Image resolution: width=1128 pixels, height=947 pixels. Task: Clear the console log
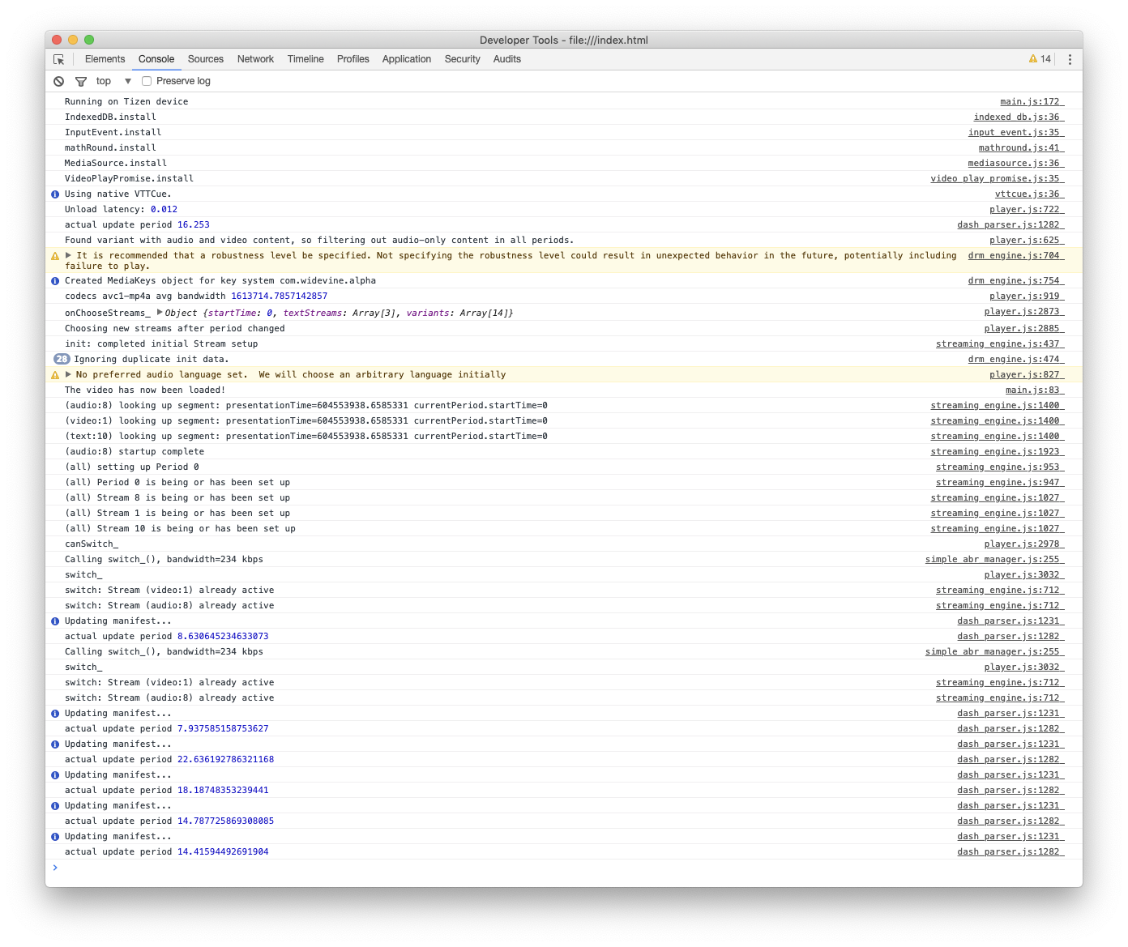[59, 81]
